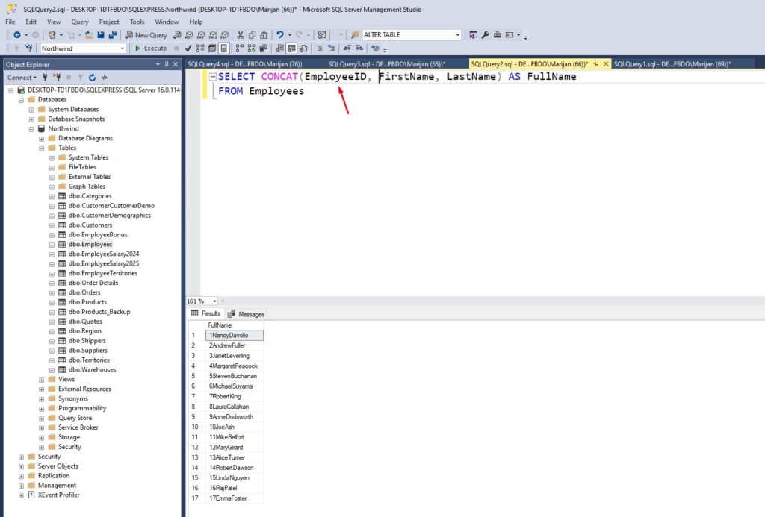
Task: Close the SQLQuery2.sql tab
Action: (x=606, y=64)
